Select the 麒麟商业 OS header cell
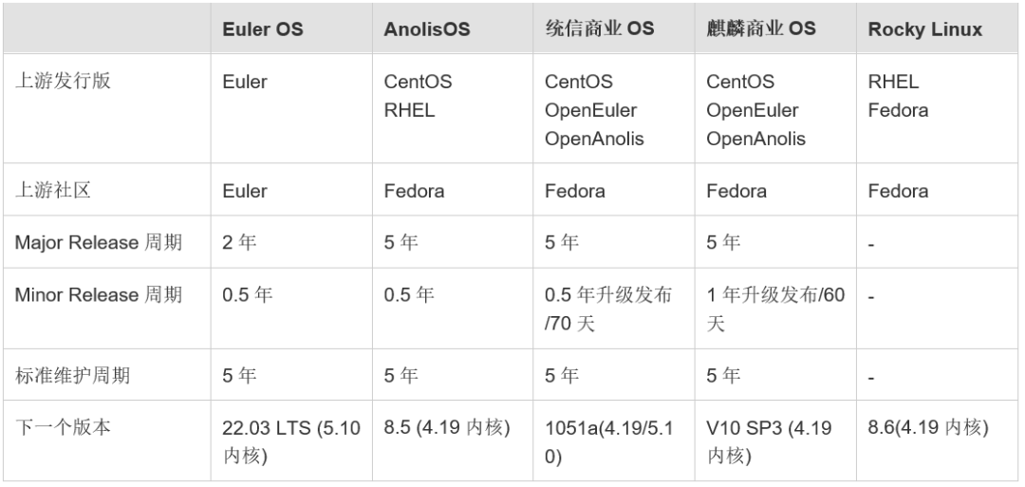The height and width of the screenshot is (487, 1025). 760,28
